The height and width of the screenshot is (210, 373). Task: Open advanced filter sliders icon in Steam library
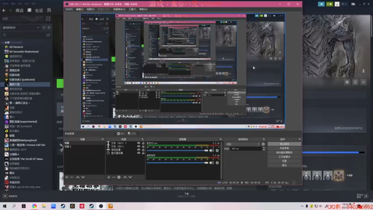pyautogui.click(x=48, y=35)
